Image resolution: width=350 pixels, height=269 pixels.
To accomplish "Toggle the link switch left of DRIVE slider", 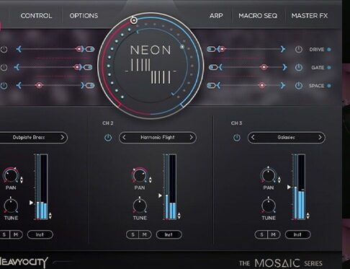I will (x=211, y=49).
